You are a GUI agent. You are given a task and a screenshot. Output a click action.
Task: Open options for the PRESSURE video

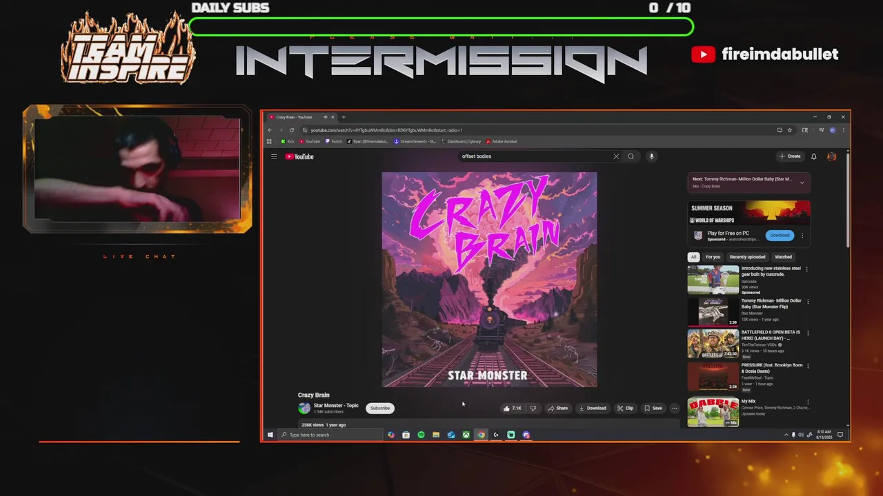(806, 366)
